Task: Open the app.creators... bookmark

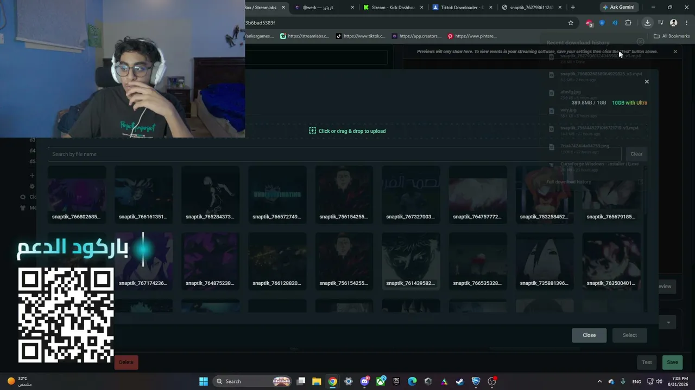Action: [416, 36]
